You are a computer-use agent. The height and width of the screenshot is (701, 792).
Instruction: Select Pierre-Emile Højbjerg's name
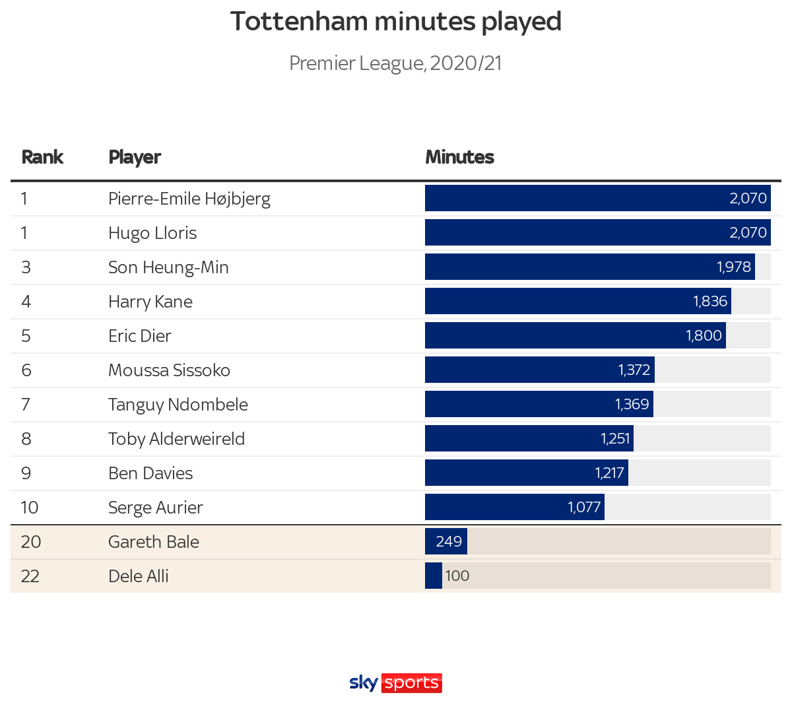coord(189,199)
